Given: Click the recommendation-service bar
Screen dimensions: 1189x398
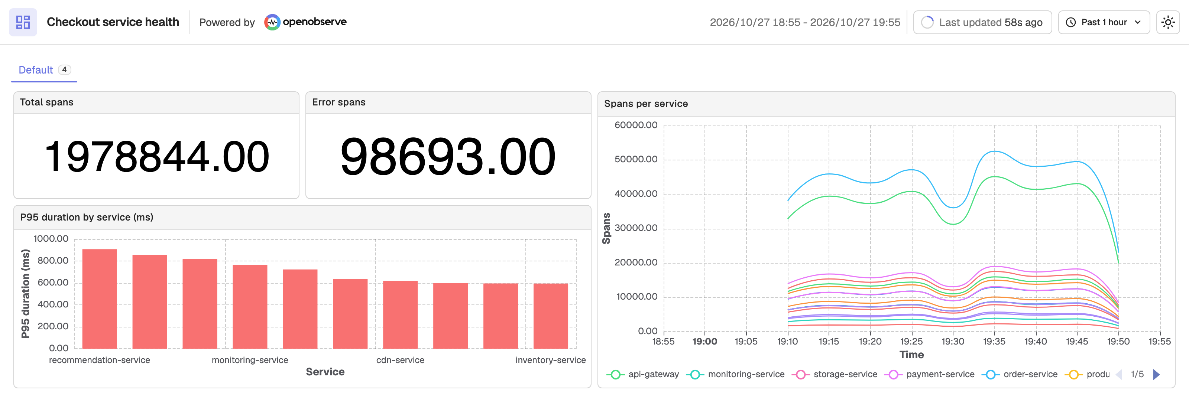Looking at the screenshot, I should (99, 299).
